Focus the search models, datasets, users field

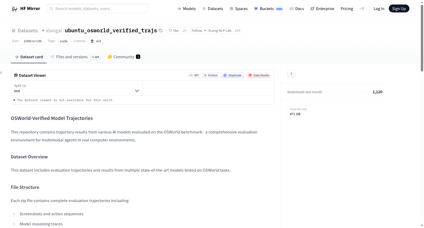[x=98, y=8]
